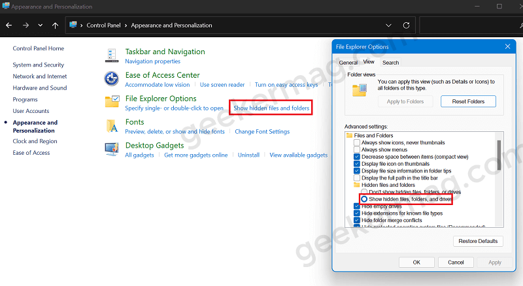Open Show hidden files and folders link
Viewport: 523px width, 286px height.
[271, 108]
